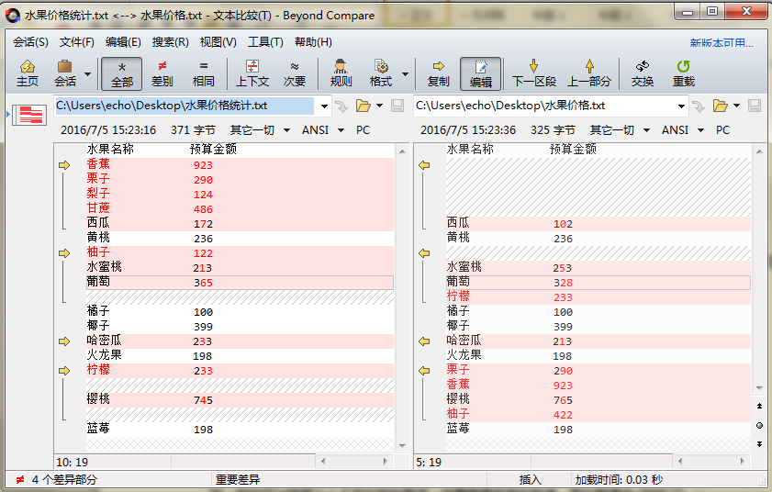The width and height of the screenshot is (772, 492).
Task: Jump to 上一部分 previous section
Action: [589, 73]
